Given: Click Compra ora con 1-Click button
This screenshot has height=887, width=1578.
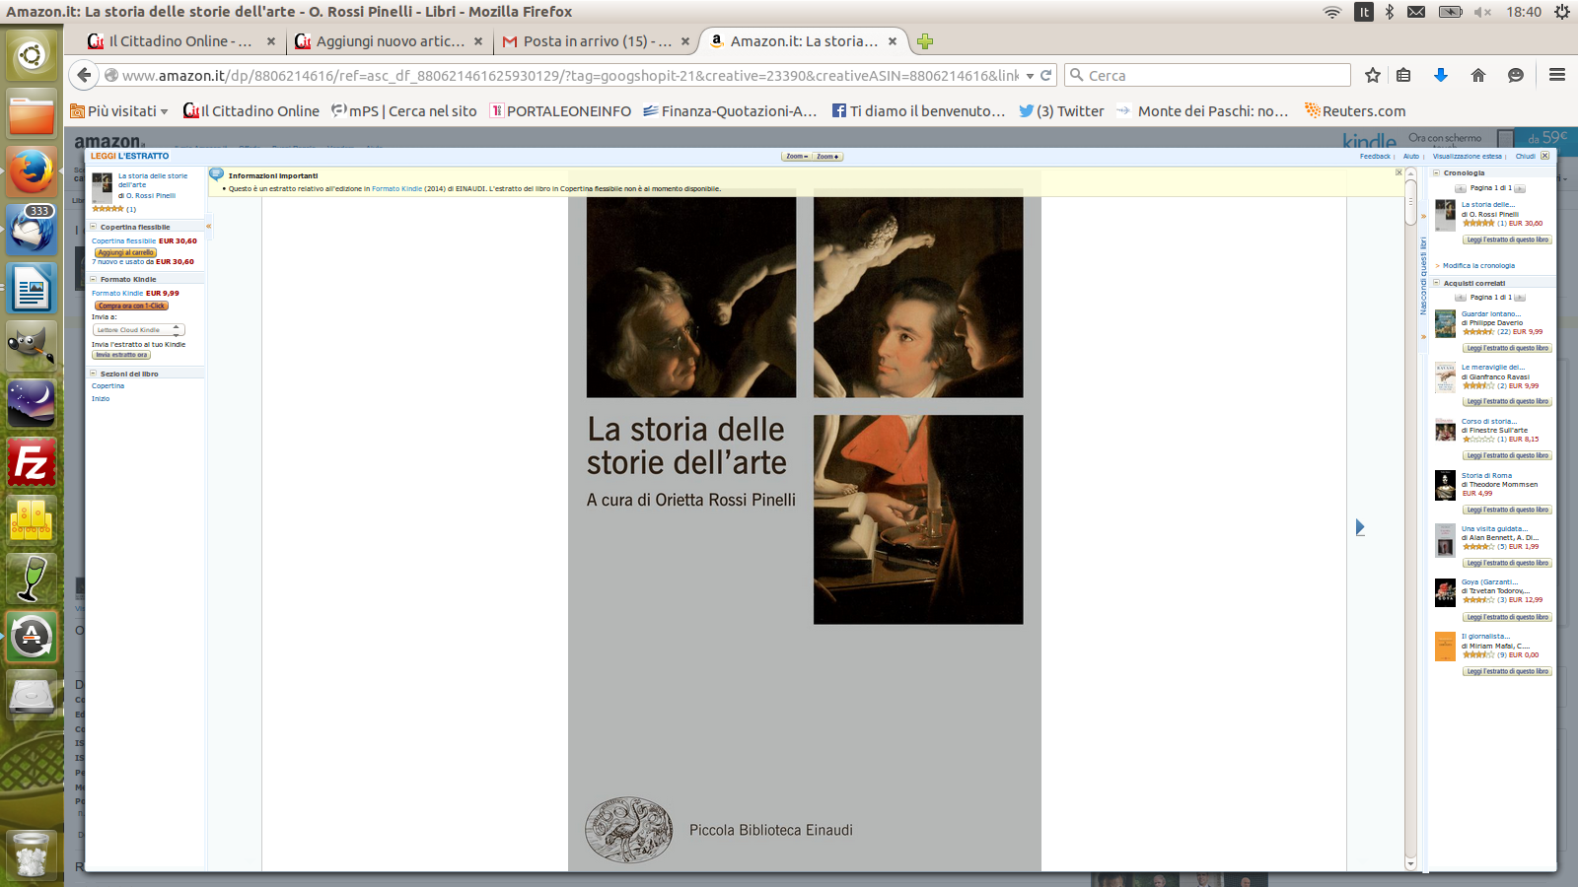Looking at the screenshot, I should (x=131, y=306).
